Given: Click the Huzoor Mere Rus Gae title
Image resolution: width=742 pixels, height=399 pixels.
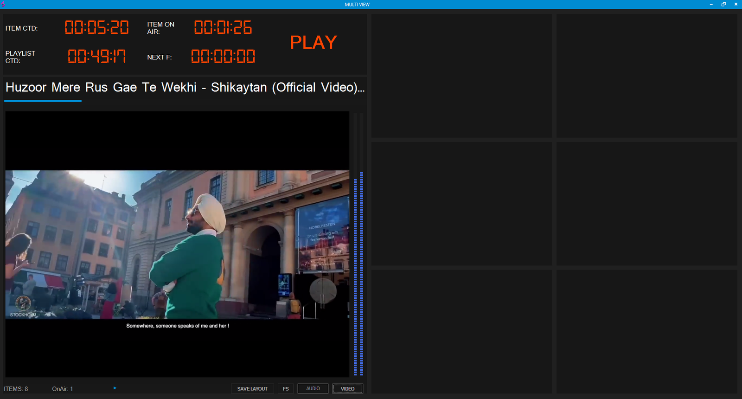Looking at the screenshot, I should 185,87.
